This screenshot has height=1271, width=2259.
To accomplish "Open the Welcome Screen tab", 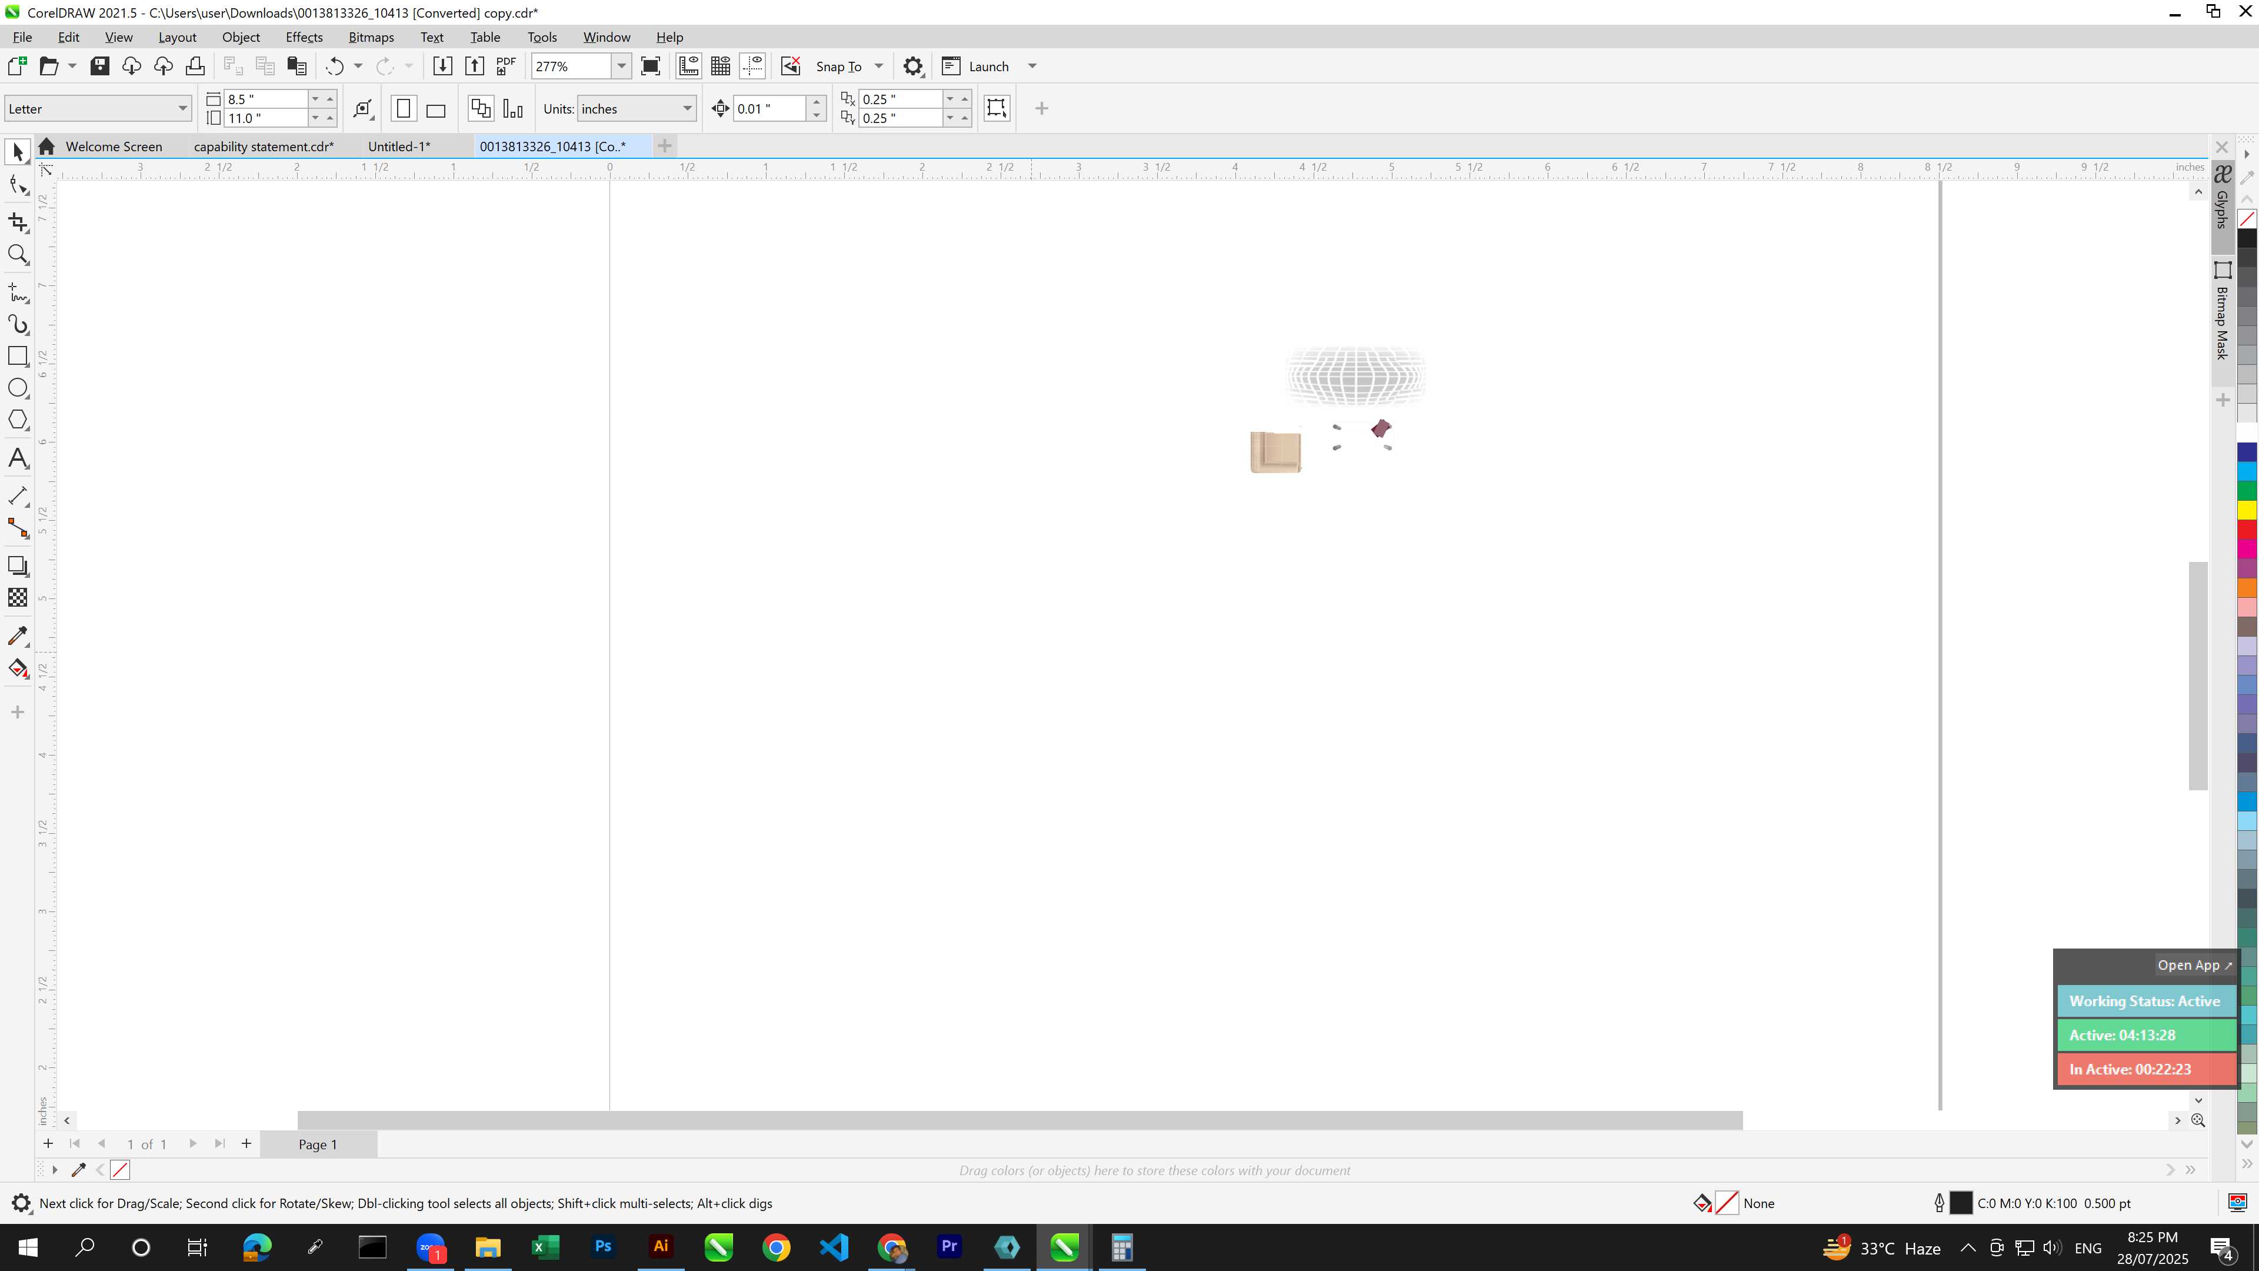I will 113,147.
